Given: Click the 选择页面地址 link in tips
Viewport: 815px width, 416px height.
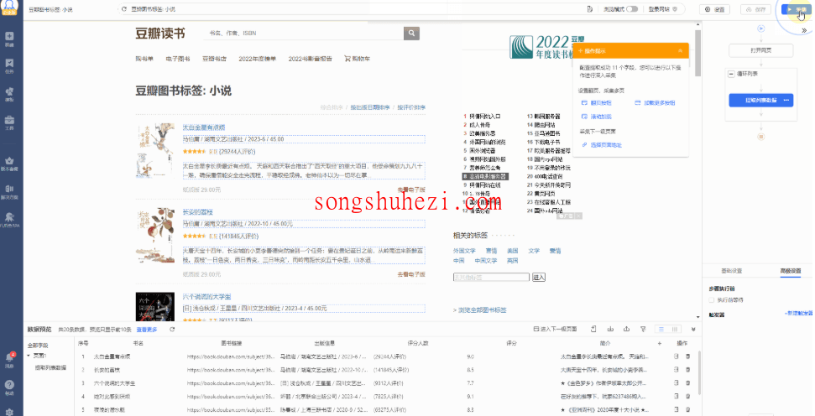Looking at the screenshot, I should tap(601, 145).
